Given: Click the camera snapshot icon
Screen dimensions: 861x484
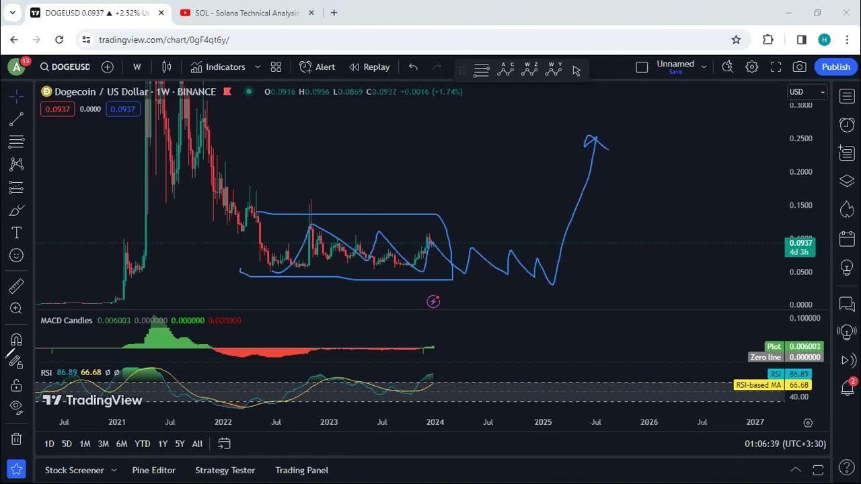Looking at the screenshot, I should (799, 67).
